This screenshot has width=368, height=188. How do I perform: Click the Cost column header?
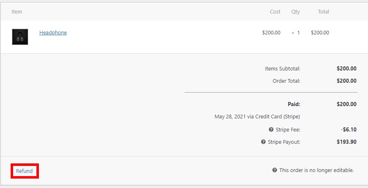[275, 11]
